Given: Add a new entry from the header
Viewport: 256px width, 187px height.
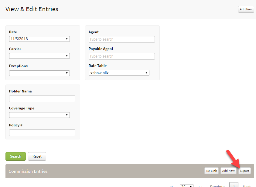Looking at the screenshot, I should pyautogui.click(x=246, y=9).
